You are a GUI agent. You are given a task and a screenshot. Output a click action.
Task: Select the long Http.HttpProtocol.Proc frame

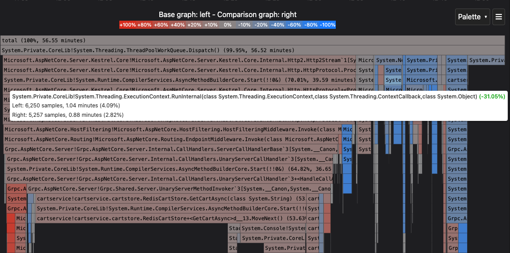point(180,70)
